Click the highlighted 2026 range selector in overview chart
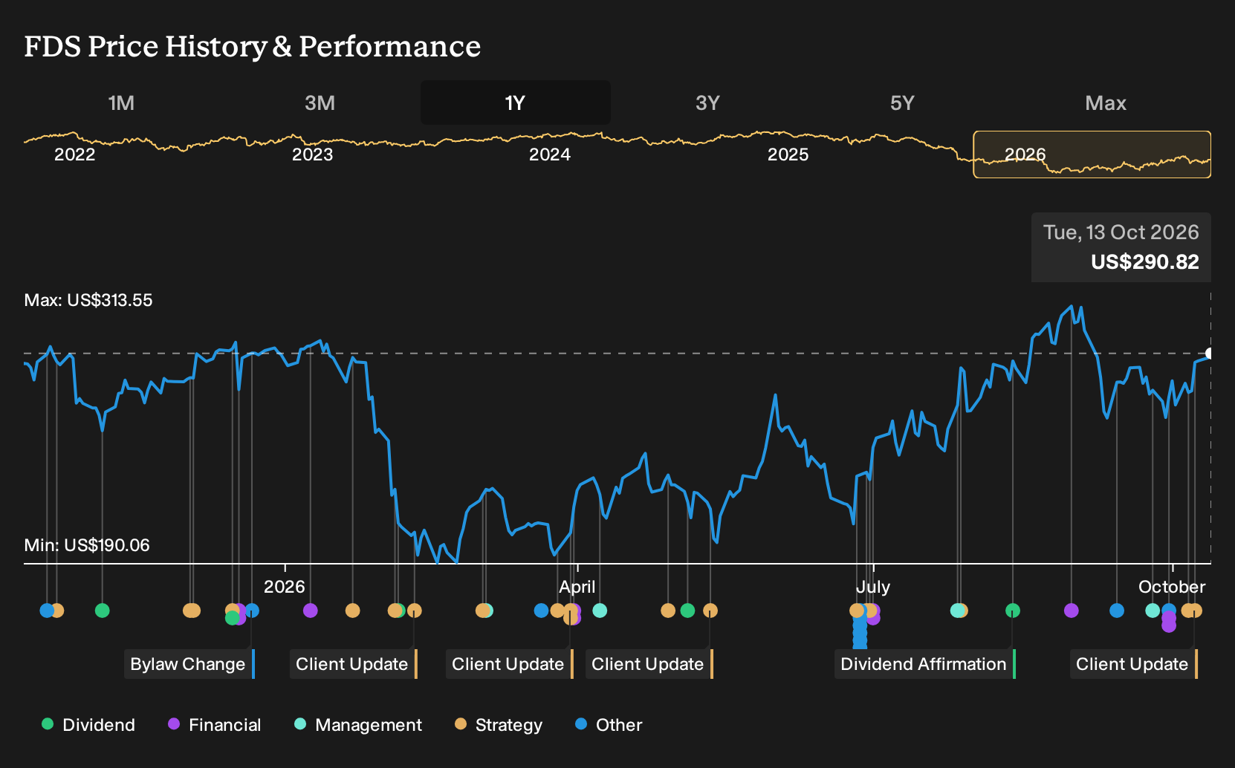1235x768 pixels. pyautogui.click(x=1092, y=154)
